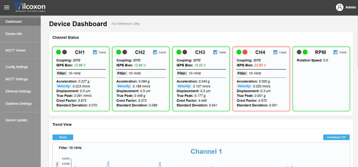Click RPM bright green status indicator
The height and width of the screenshot is (167, 358).
[x=305, y=52]
